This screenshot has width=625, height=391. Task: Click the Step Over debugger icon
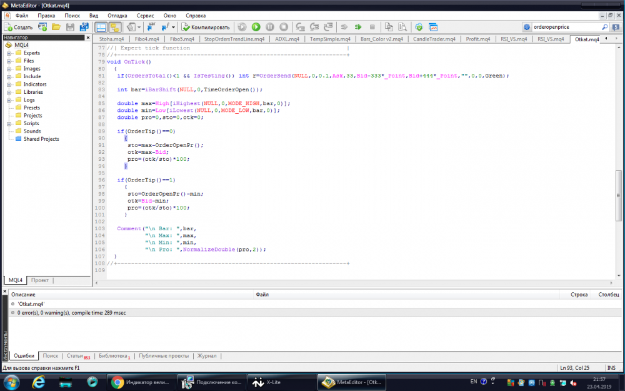pyautogui.click(x=314, y=27)
